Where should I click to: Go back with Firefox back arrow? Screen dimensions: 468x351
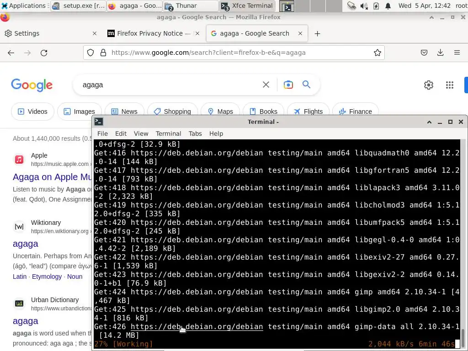pos(11,53)
